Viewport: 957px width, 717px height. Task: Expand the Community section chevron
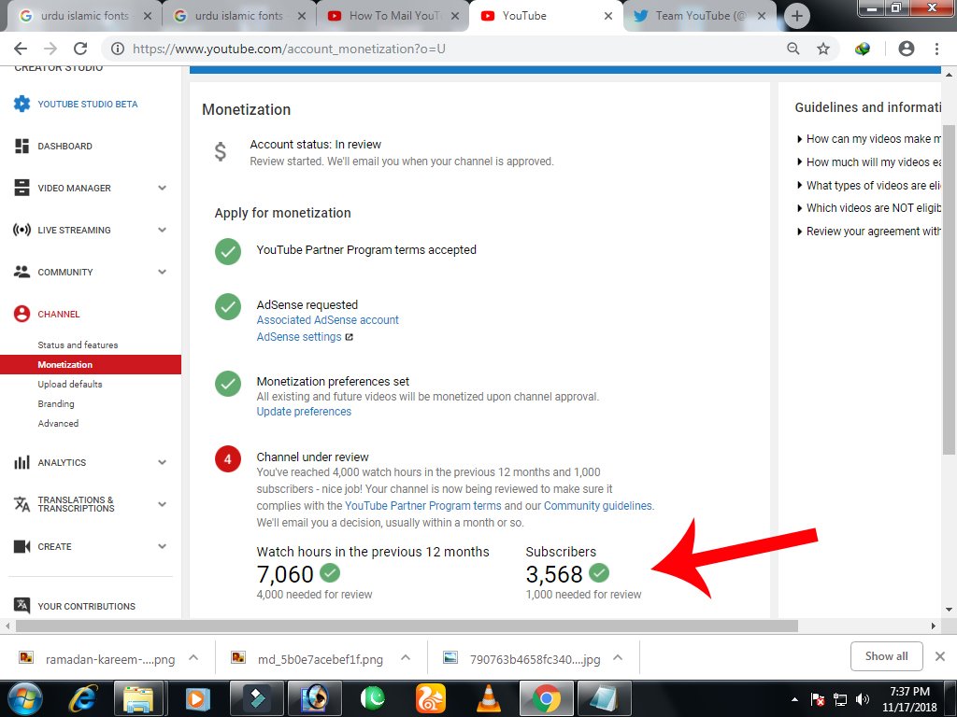click(x=162, y=272)
